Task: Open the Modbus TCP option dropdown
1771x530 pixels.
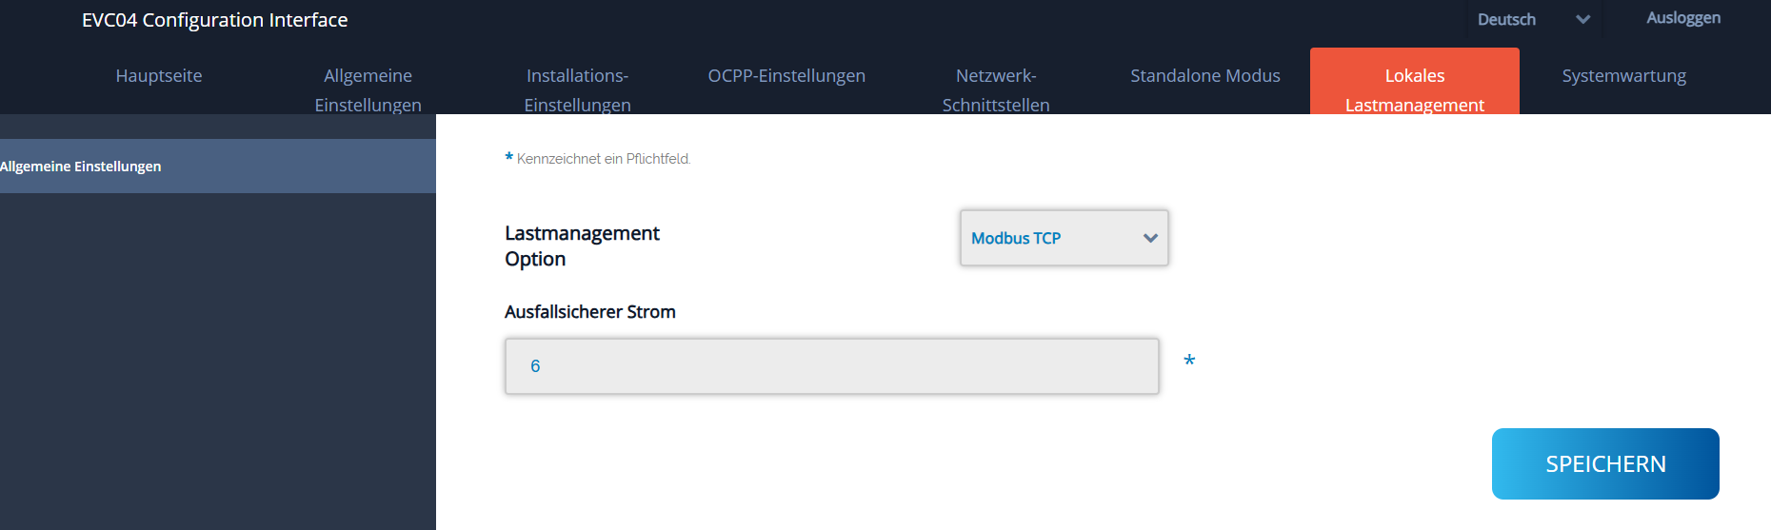Action: click(1064, 238)
